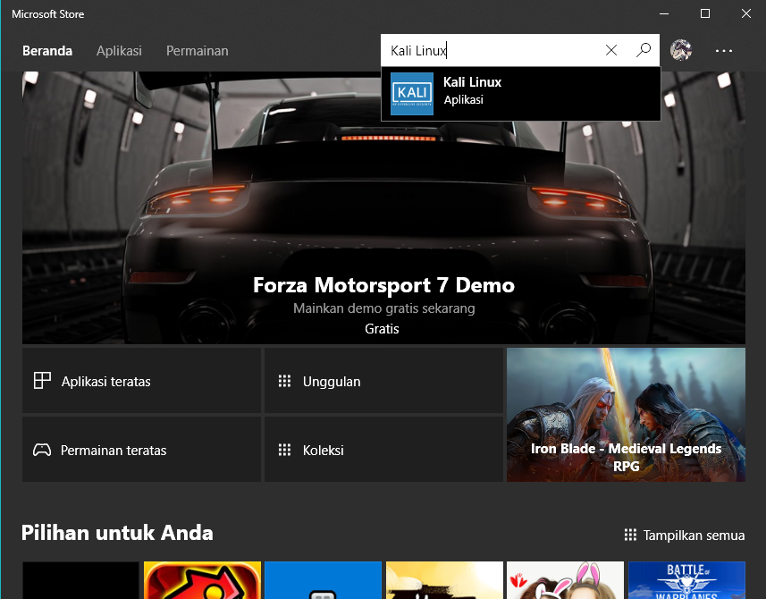Open the user profile avatar
766x599 pixels.
[x=681, y=50]
